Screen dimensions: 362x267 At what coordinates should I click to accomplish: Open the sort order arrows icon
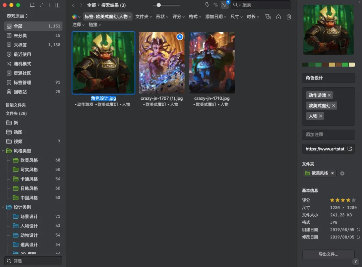click(216, 5)
